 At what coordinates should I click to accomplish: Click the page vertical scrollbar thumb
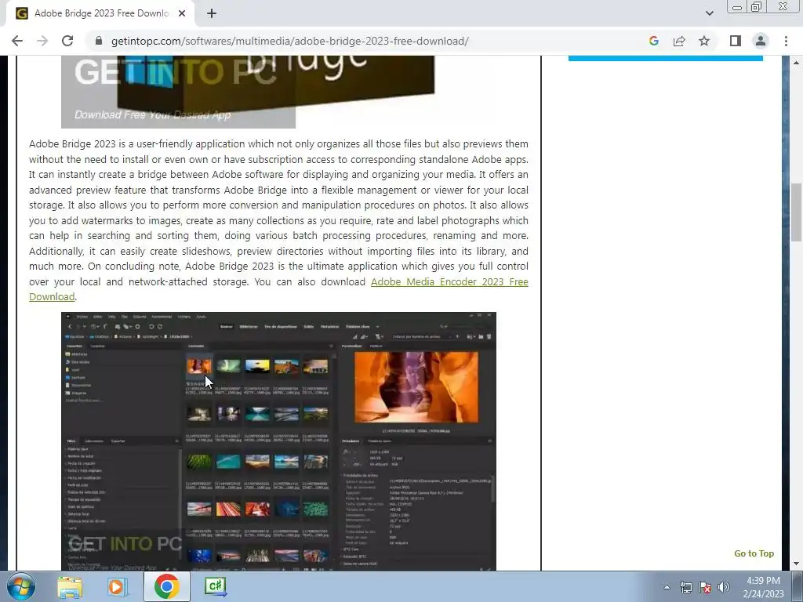coord(797,212)
